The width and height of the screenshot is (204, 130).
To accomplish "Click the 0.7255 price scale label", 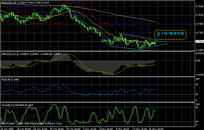I will coord(200,50).
